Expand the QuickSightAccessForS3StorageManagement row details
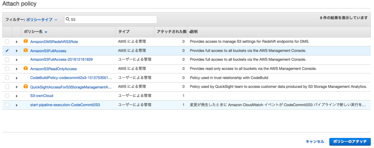 click(17, 87)
